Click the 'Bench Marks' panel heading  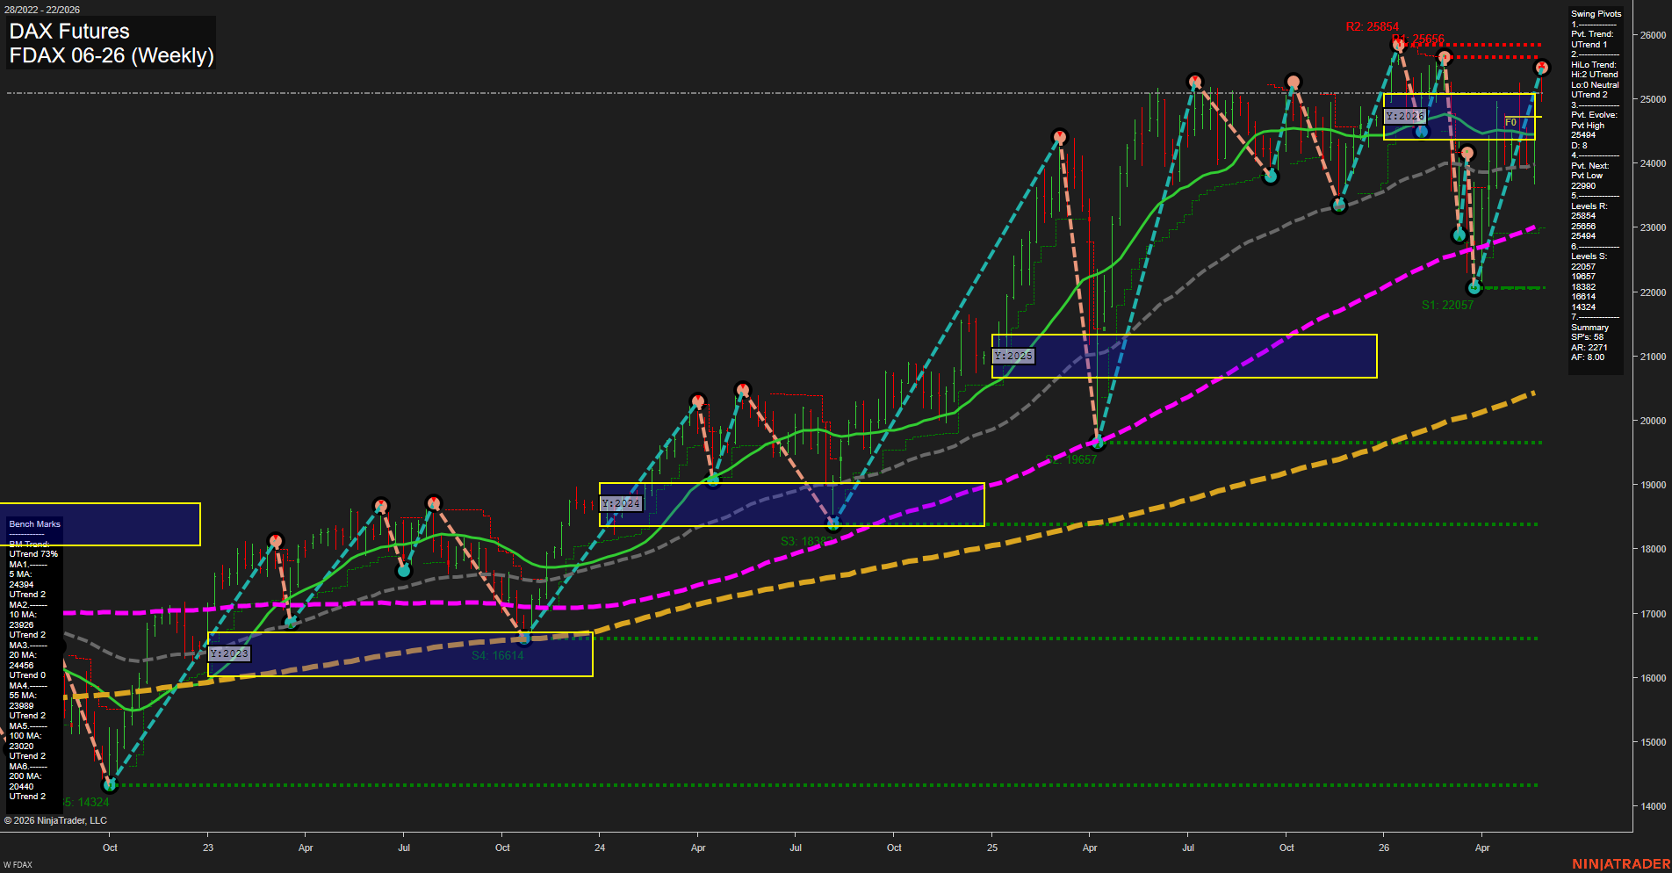point(35,524)
